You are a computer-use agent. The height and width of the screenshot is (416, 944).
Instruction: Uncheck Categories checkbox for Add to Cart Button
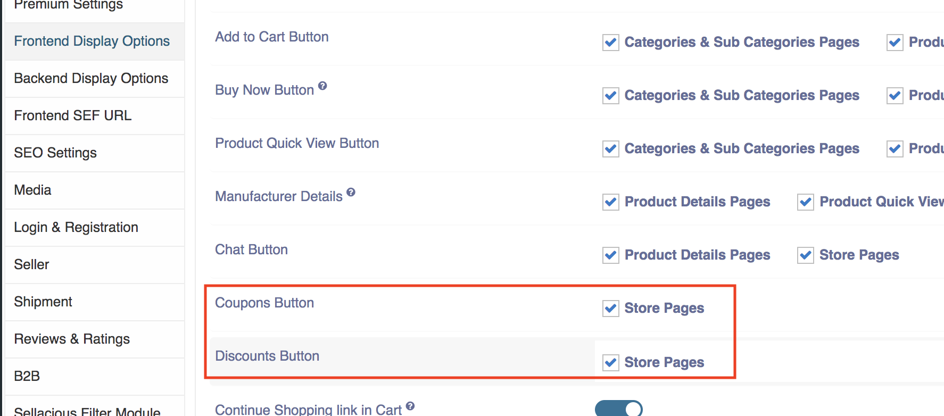click(x=610, y=43)
